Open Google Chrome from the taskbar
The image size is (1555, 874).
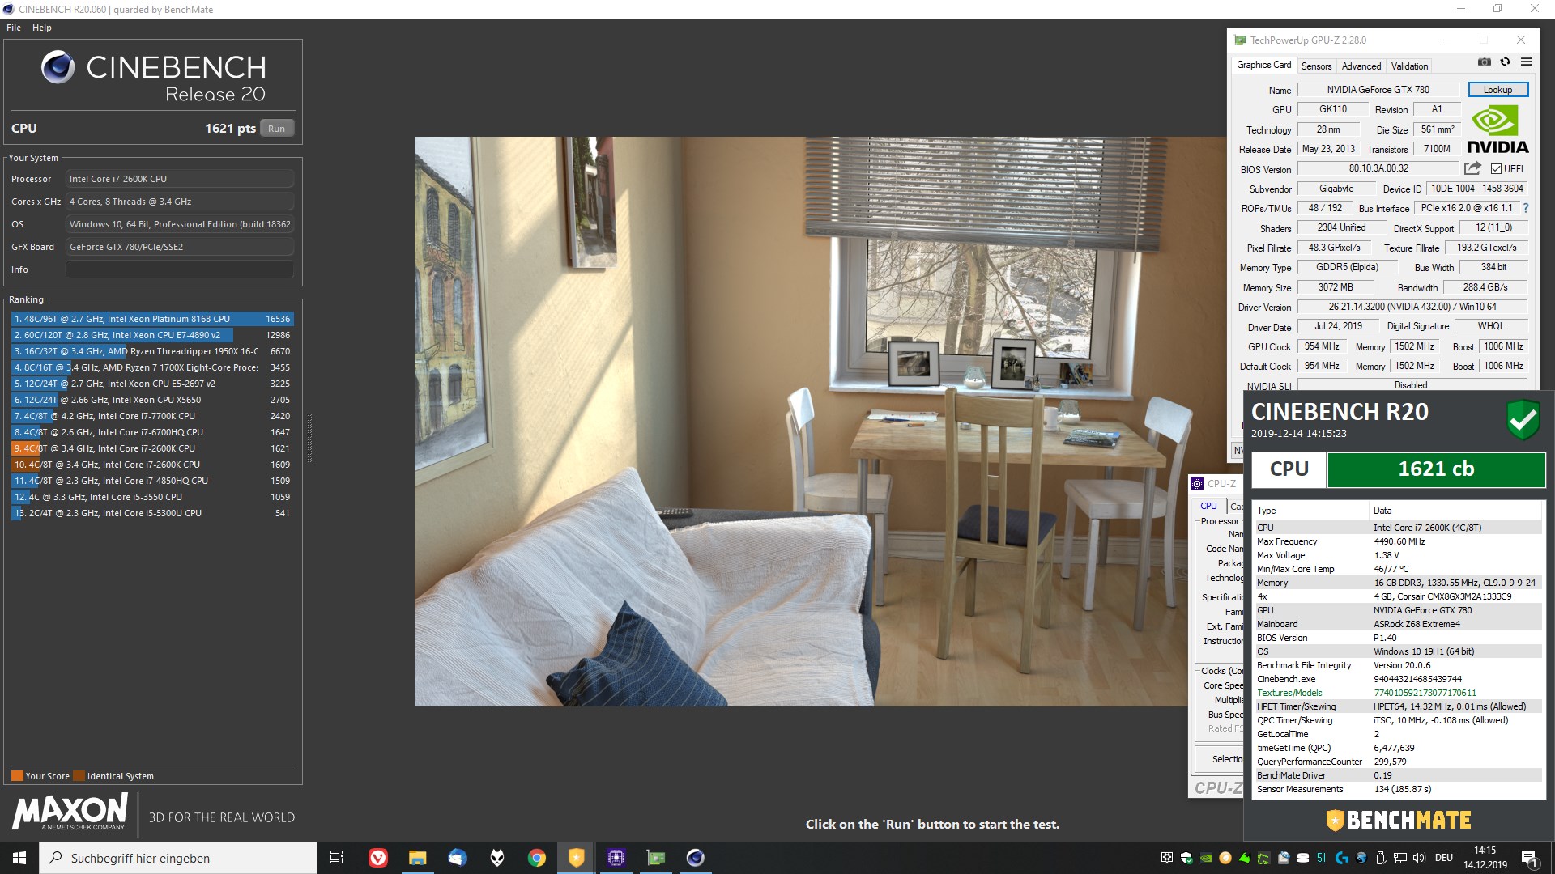[x=536, y=858]
